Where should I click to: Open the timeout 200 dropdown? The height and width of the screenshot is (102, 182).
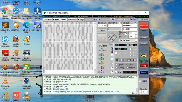(x=136, y=37)
